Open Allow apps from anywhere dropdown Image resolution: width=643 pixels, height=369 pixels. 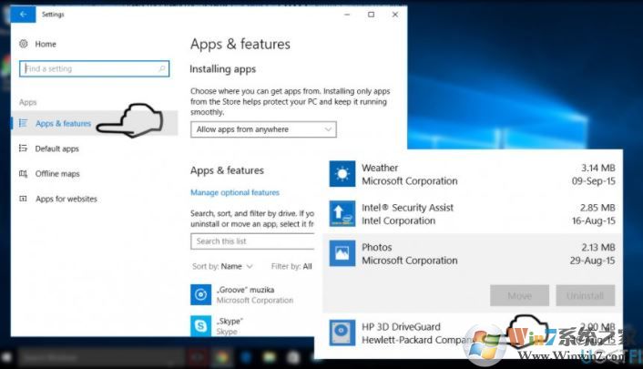(262, 129)
